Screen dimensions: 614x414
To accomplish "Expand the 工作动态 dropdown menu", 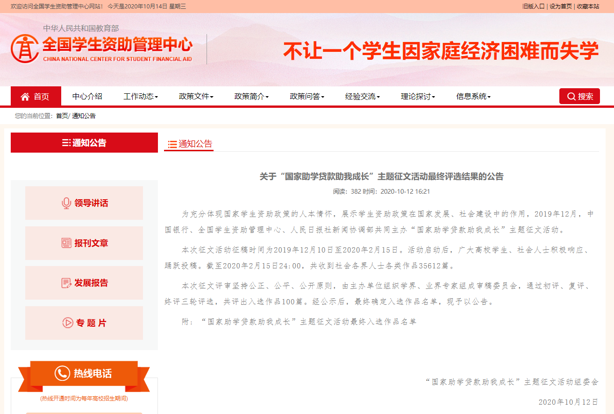I will (x=141, y=97).
